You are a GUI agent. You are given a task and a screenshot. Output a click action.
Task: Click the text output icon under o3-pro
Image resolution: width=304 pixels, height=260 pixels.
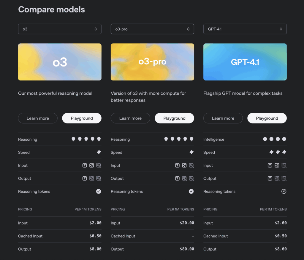[177, 178]
